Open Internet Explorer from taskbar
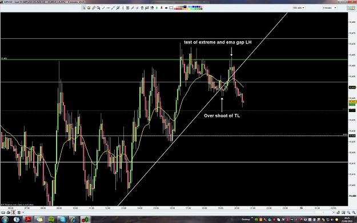The image size is (357, 223). pyautogui.click(x=74, y=220)
